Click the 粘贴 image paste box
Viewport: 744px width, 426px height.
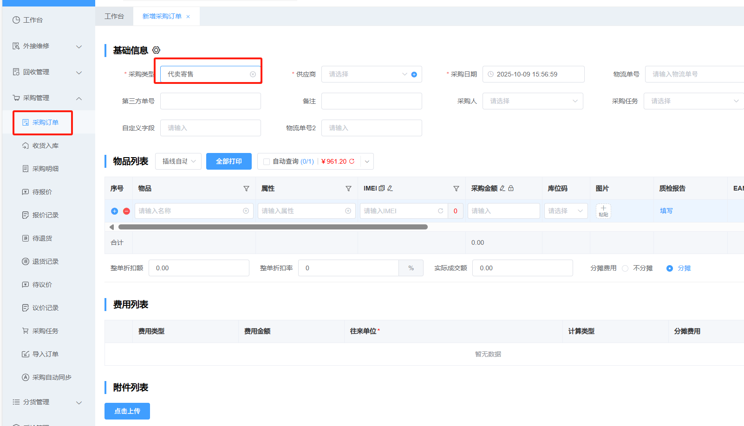(603, 211)
